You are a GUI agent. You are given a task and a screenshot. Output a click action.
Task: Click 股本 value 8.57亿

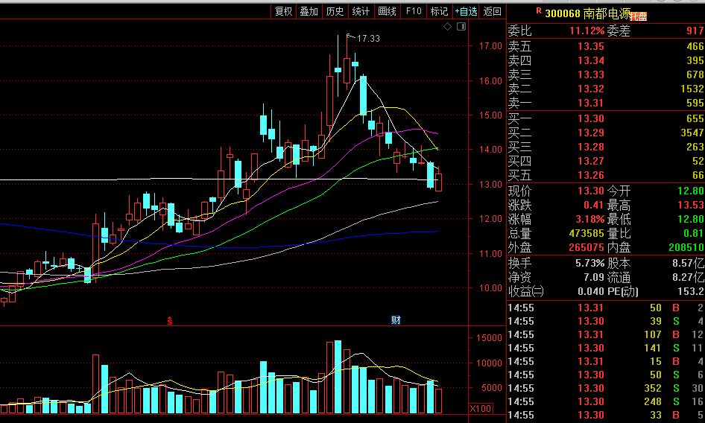(x=689, y=264)
